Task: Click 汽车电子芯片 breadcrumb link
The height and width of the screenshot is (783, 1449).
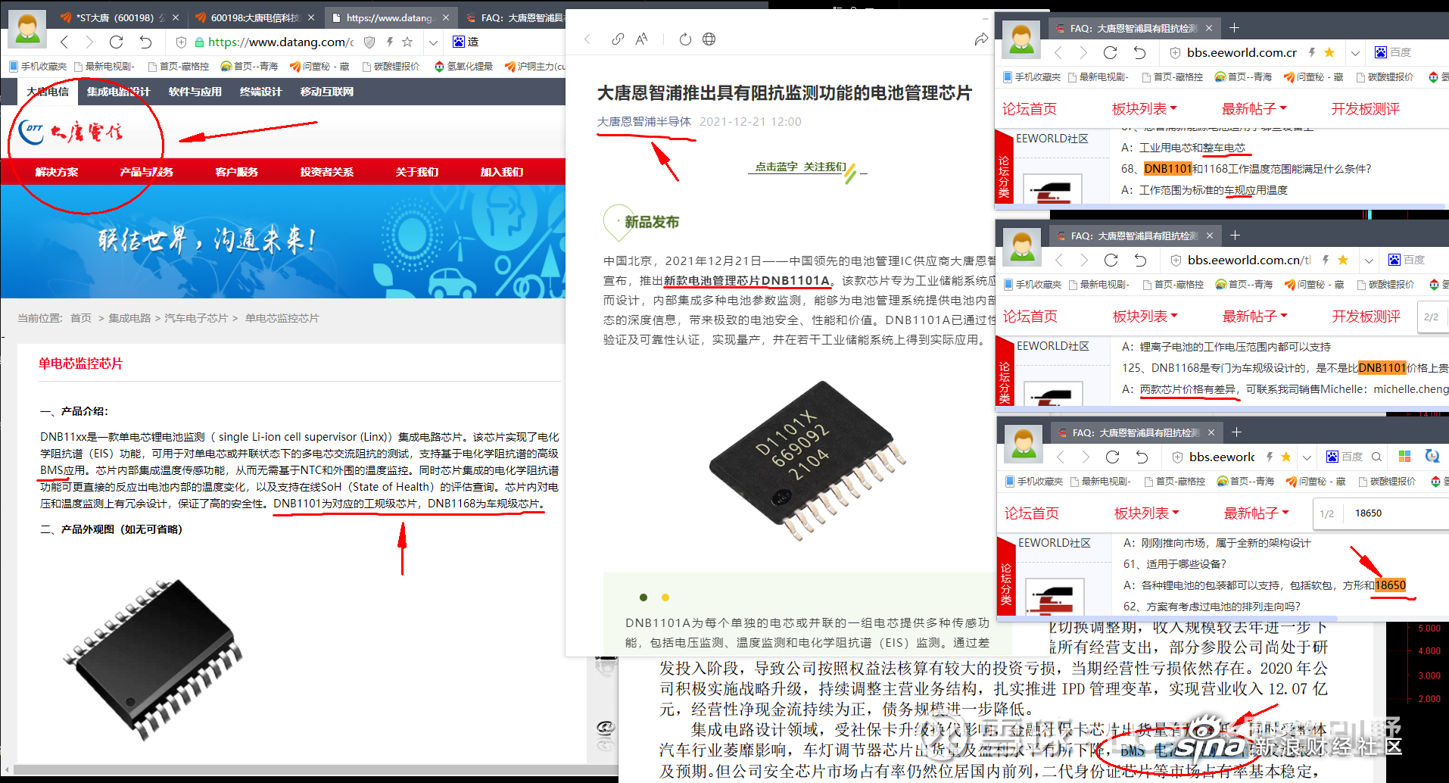Action: [x=196, y=318]
